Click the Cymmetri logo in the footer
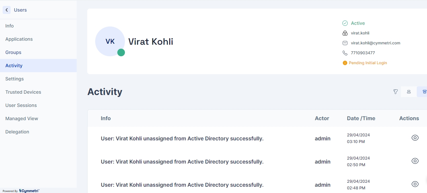 29,191
